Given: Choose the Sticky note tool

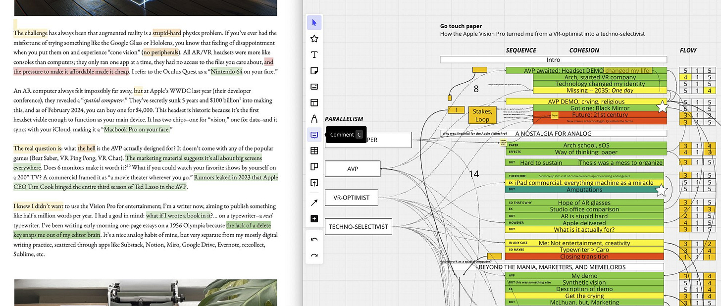Looking at the screenshot, I should [x=314, y=71].
